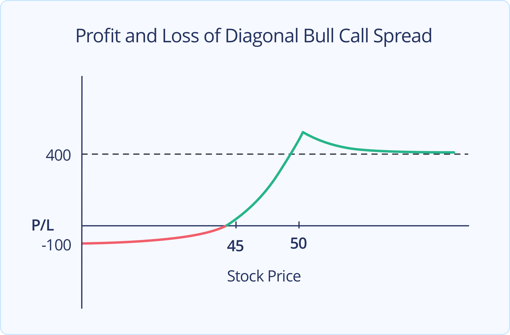Viewport: 510px width, 335px height.
Task: Click the -100 label on the vertical axis
Action: [x=56, y=245]
